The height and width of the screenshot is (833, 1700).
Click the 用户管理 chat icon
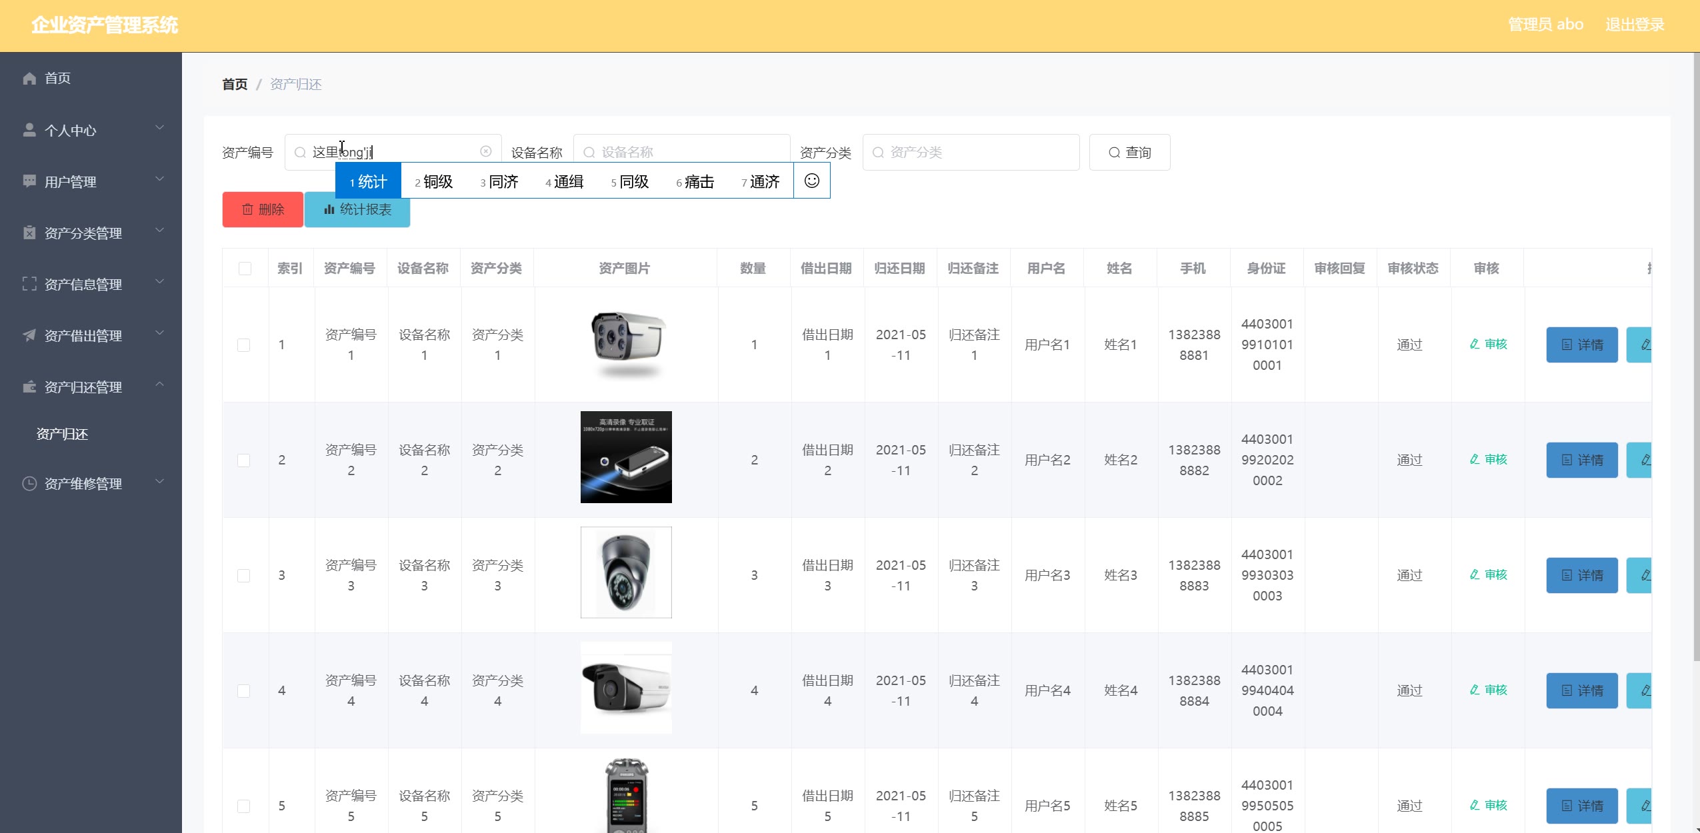[x=29, y=181]
